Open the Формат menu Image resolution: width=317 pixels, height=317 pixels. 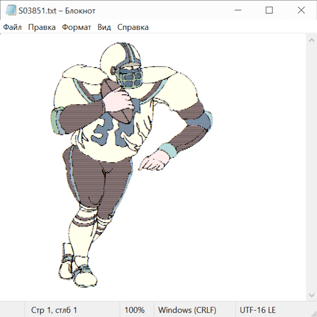76,27
